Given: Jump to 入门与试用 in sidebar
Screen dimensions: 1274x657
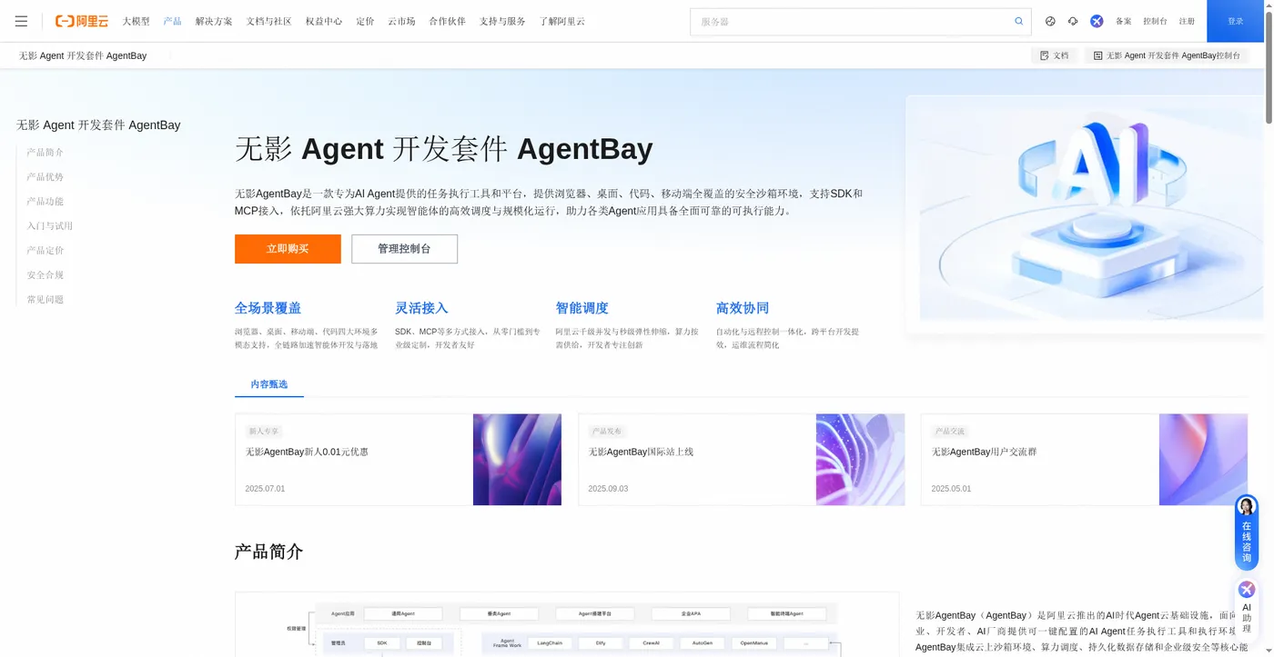Looking at the screenshot, I should 50,226.
